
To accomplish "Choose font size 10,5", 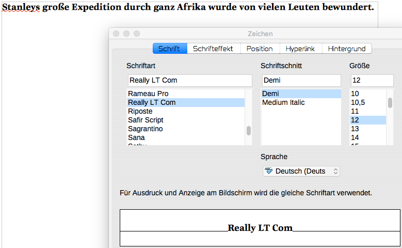I will [358, 102].
